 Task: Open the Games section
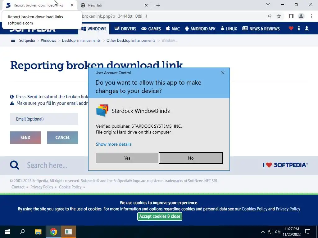(x=151, y=29)
